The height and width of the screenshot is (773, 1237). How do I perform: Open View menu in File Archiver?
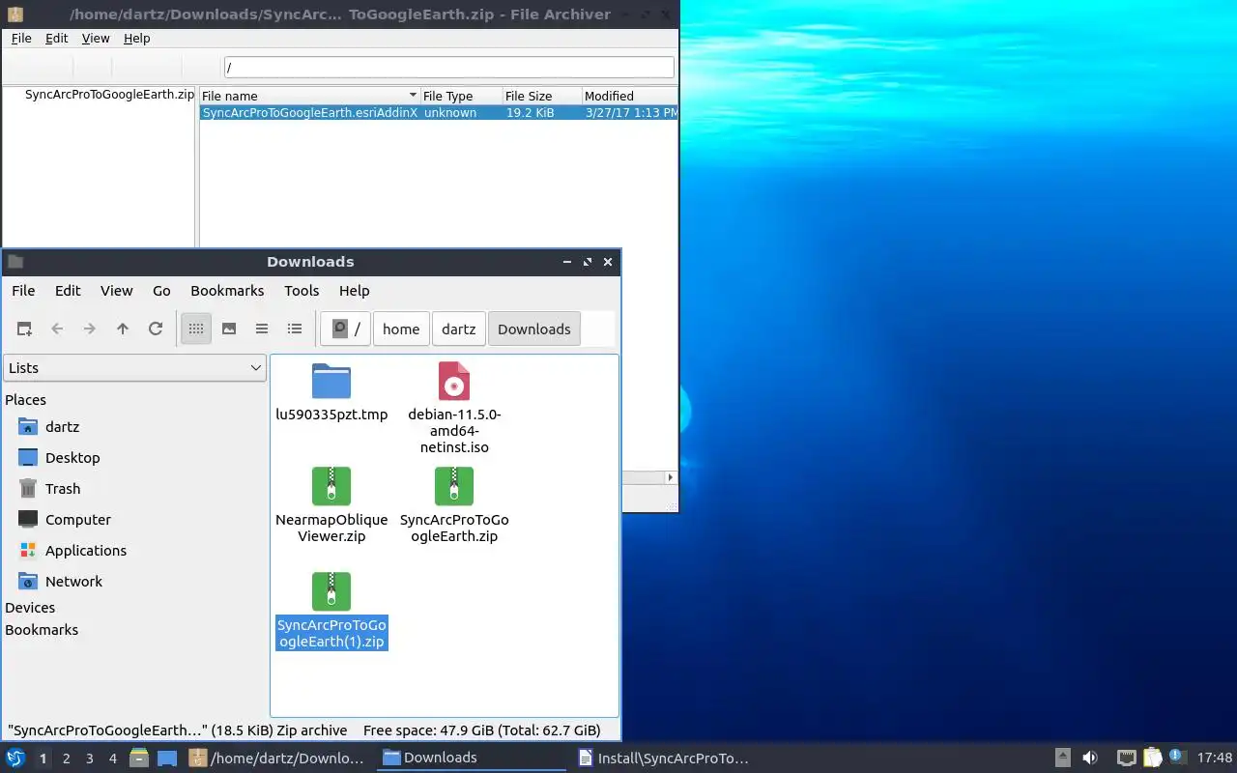tap(96, 38)
